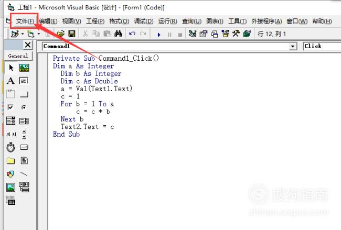This screenshot has width=341, height=230.
Task: Select the TextBox control tool
Action: [x=24, y=81]
